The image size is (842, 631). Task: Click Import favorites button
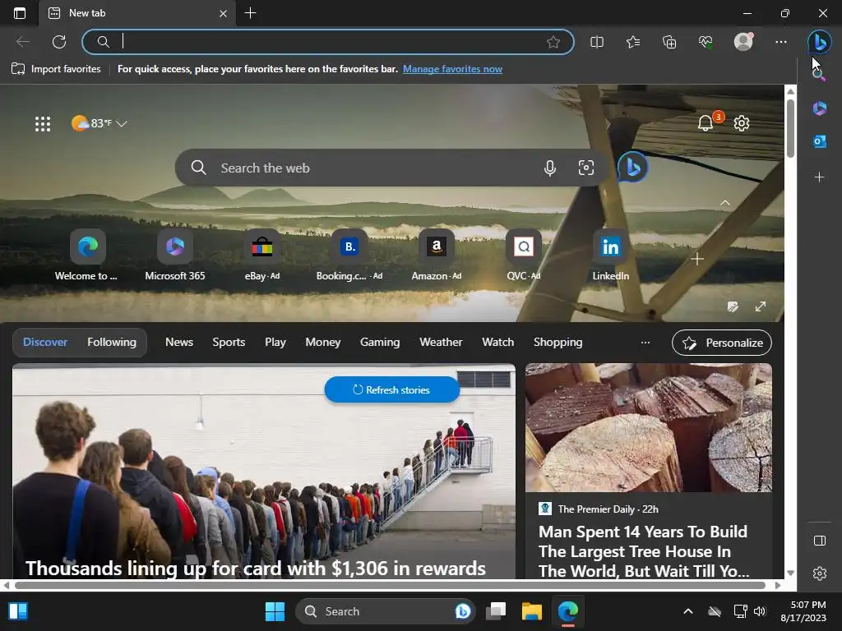(x=57, y=69)
